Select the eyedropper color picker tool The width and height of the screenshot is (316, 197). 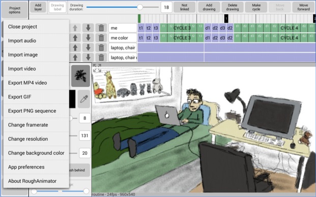(84, 99)
